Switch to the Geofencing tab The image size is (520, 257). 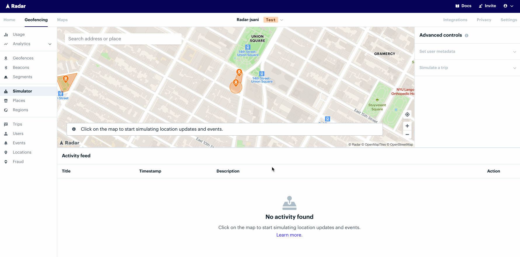click(x=36, y=20)
